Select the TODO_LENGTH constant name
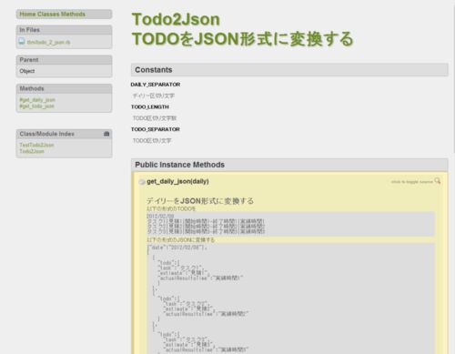This screenshot has height=354, width=455. (150, 106)
